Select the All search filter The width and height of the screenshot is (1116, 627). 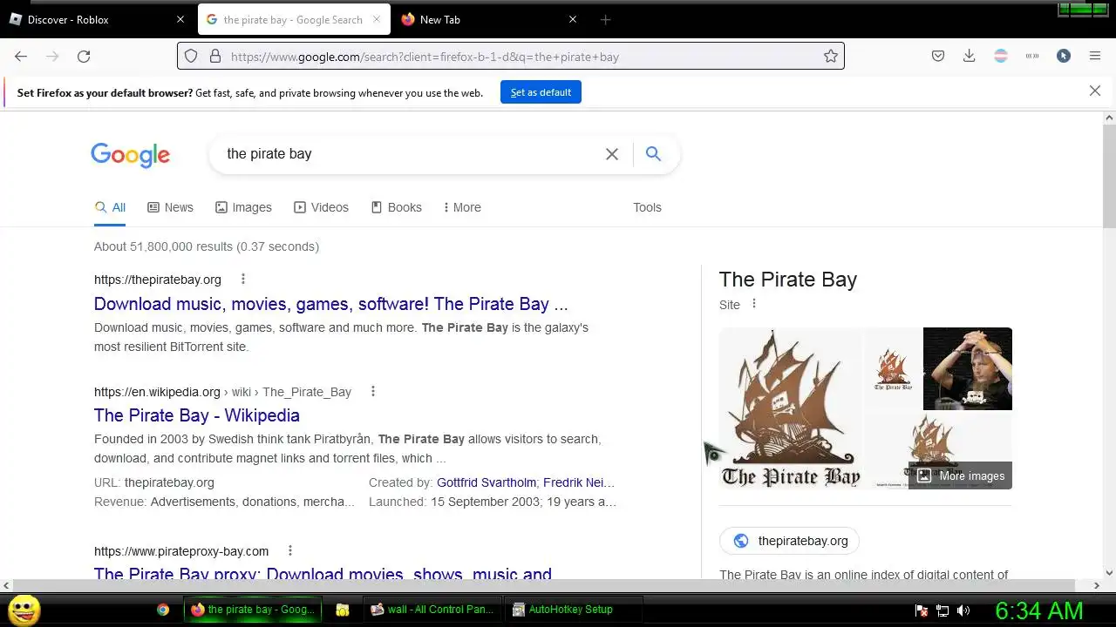point(111,207)
